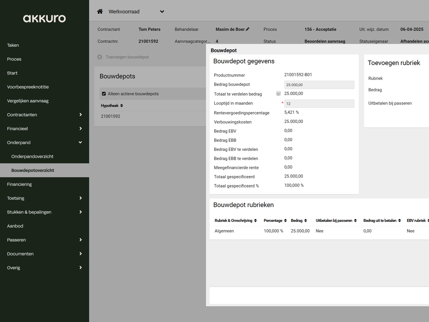This screenshot has width=429, height=322.
Task: Expand the Passeren submenu
Action: click(45, 240)
